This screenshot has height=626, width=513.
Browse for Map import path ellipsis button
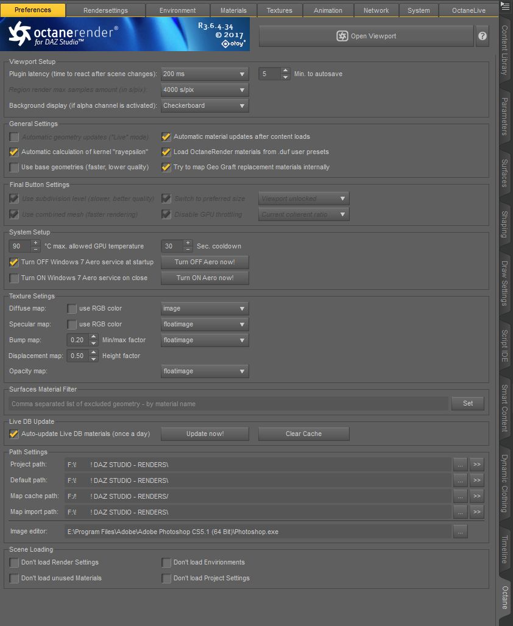460,512
